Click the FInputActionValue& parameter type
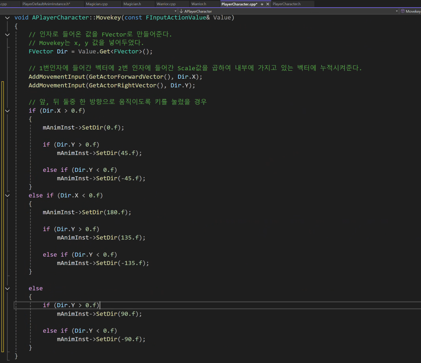The image size is (421, 363). point(178,18)
